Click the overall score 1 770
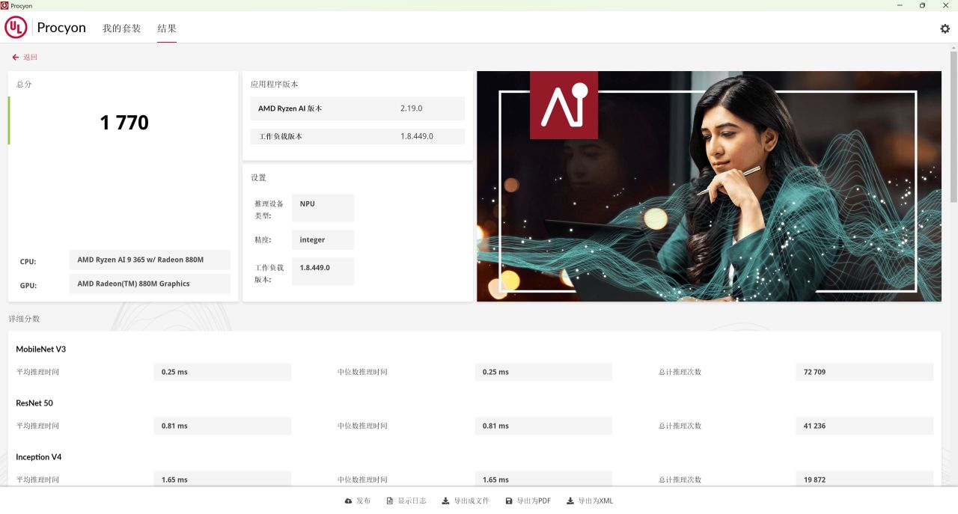 pyautogui.click(x=124, y=123)
